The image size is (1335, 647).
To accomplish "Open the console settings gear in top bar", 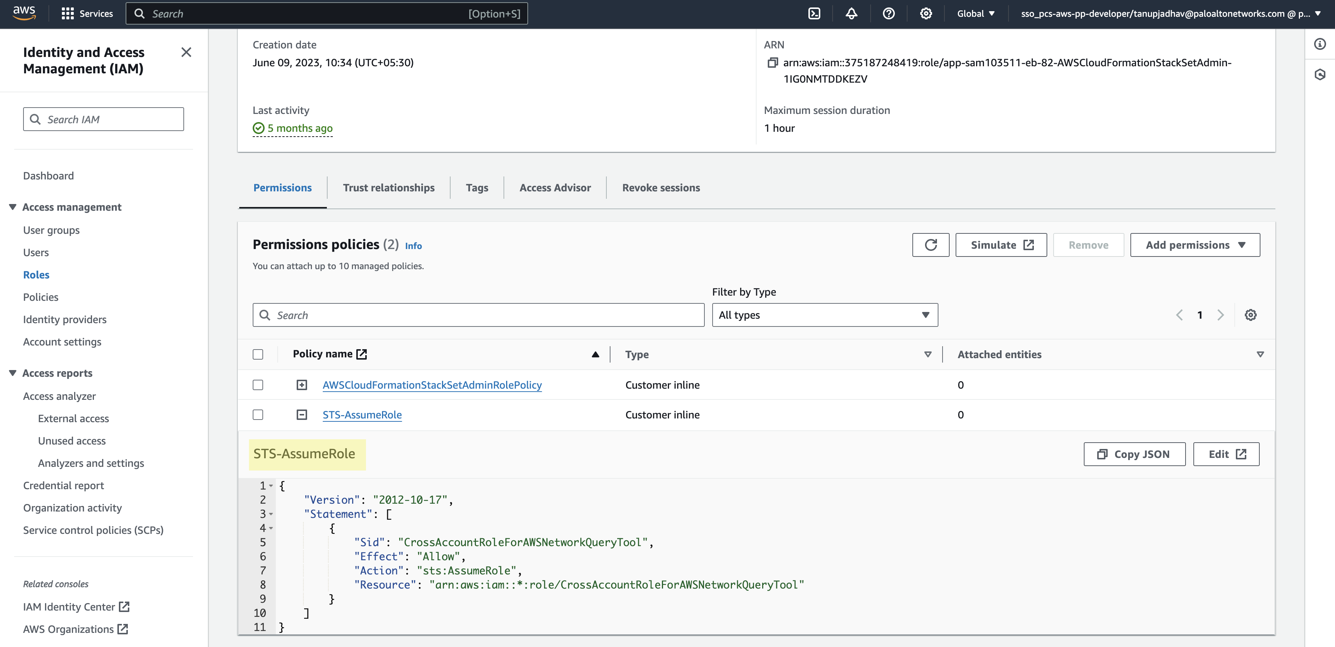I will (926, 13).
